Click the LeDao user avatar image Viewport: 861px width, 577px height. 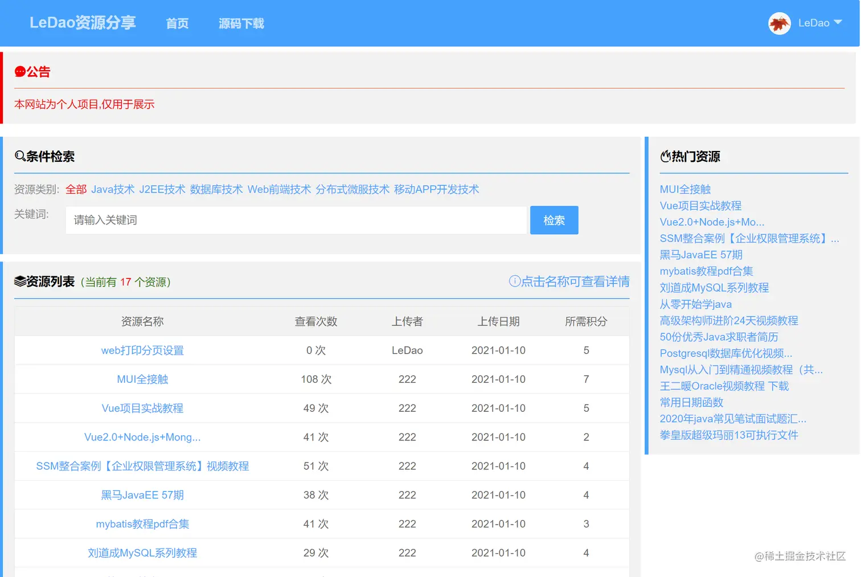coord(780,23)
